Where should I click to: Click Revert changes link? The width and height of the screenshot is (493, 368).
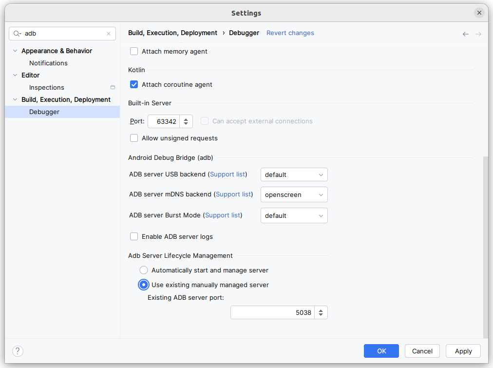click(x=290, y=33)
